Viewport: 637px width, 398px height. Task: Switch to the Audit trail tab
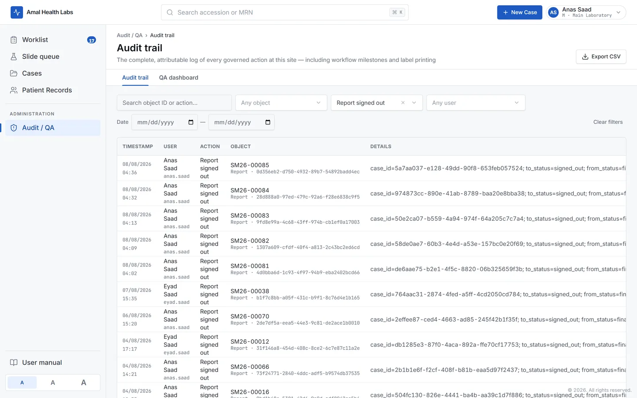(x=135, y=77)
